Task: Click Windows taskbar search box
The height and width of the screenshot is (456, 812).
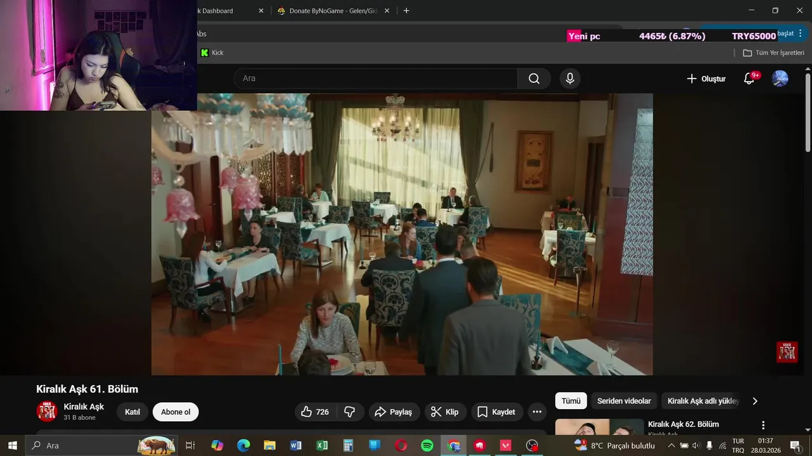Action: tap(101, 446)
